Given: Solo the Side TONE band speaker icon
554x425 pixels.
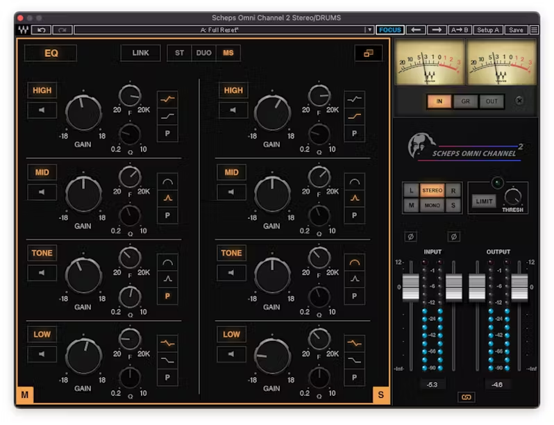Looking at the screenshot, I should coord(231,273).
